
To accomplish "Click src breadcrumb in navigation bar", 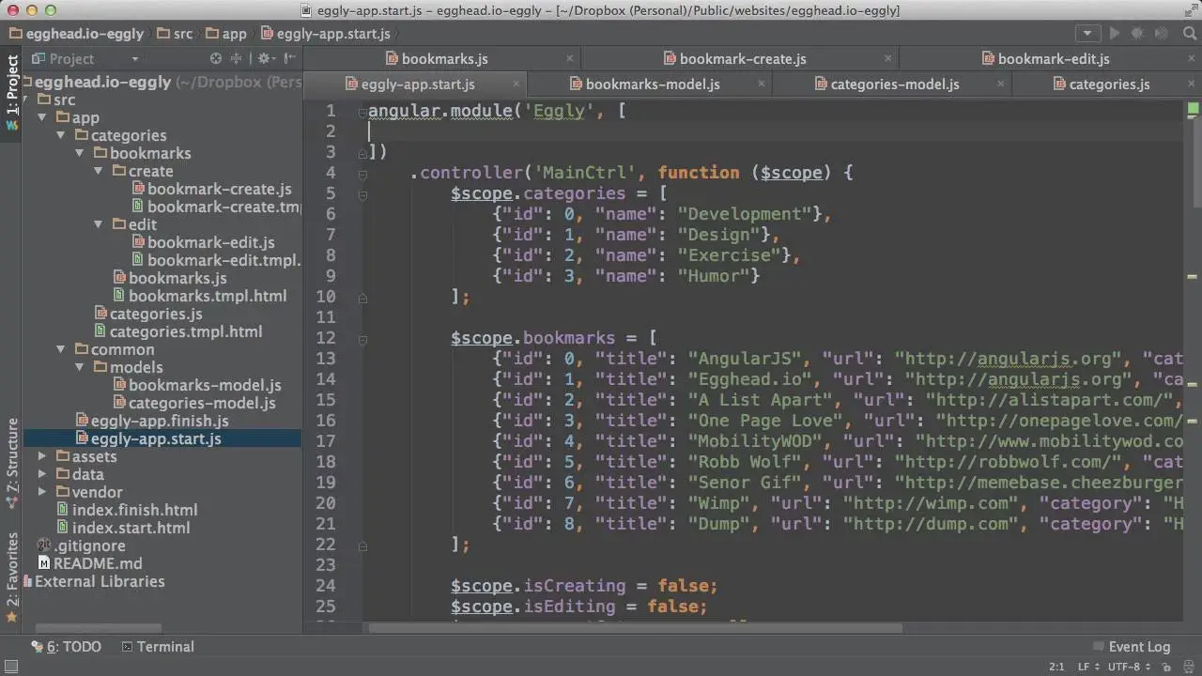I will 175,33.
